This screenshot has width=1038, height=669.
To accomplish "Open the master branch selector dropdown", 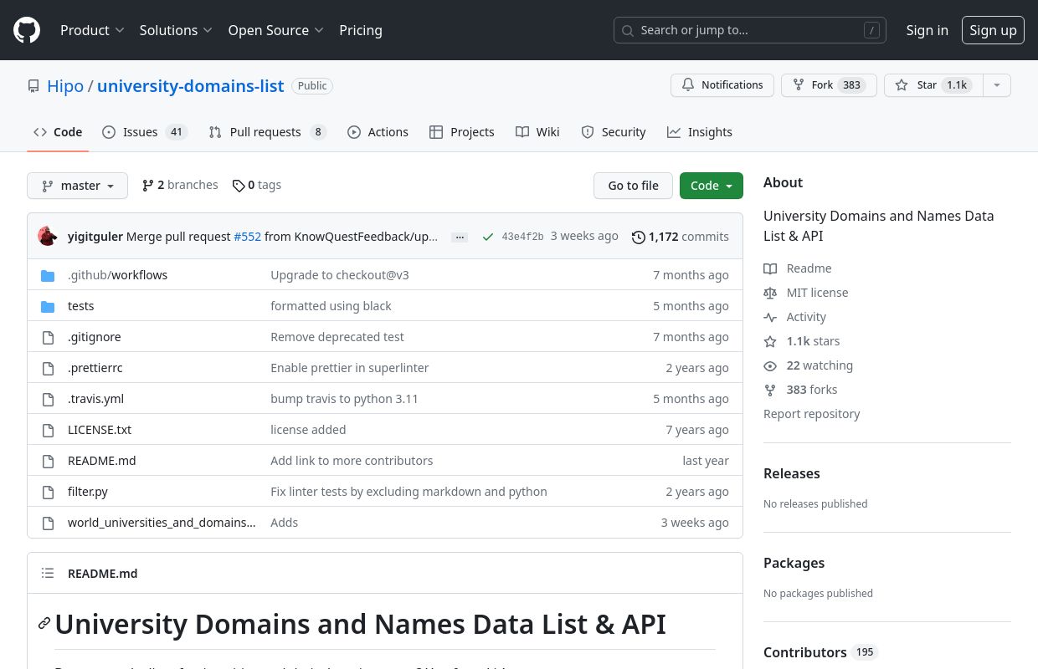I will click(x=77, y=186).
